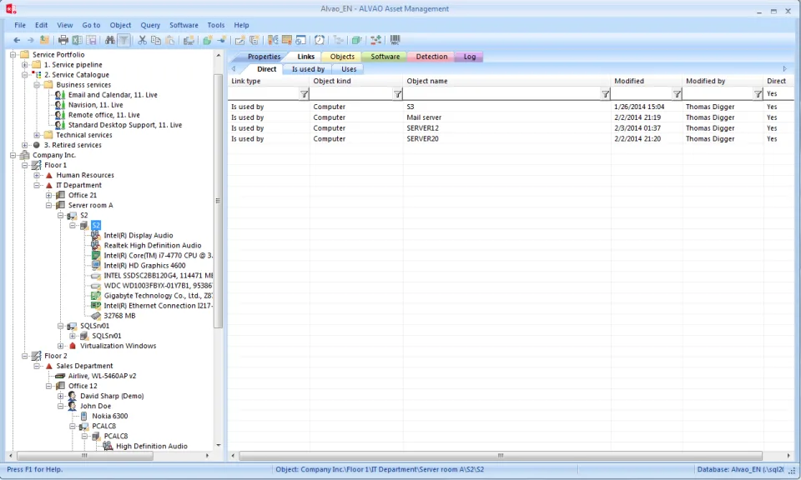Viewport: 801px width, 480px height.
Task: Collapse the Server room A node
Action: pos(49,206)
